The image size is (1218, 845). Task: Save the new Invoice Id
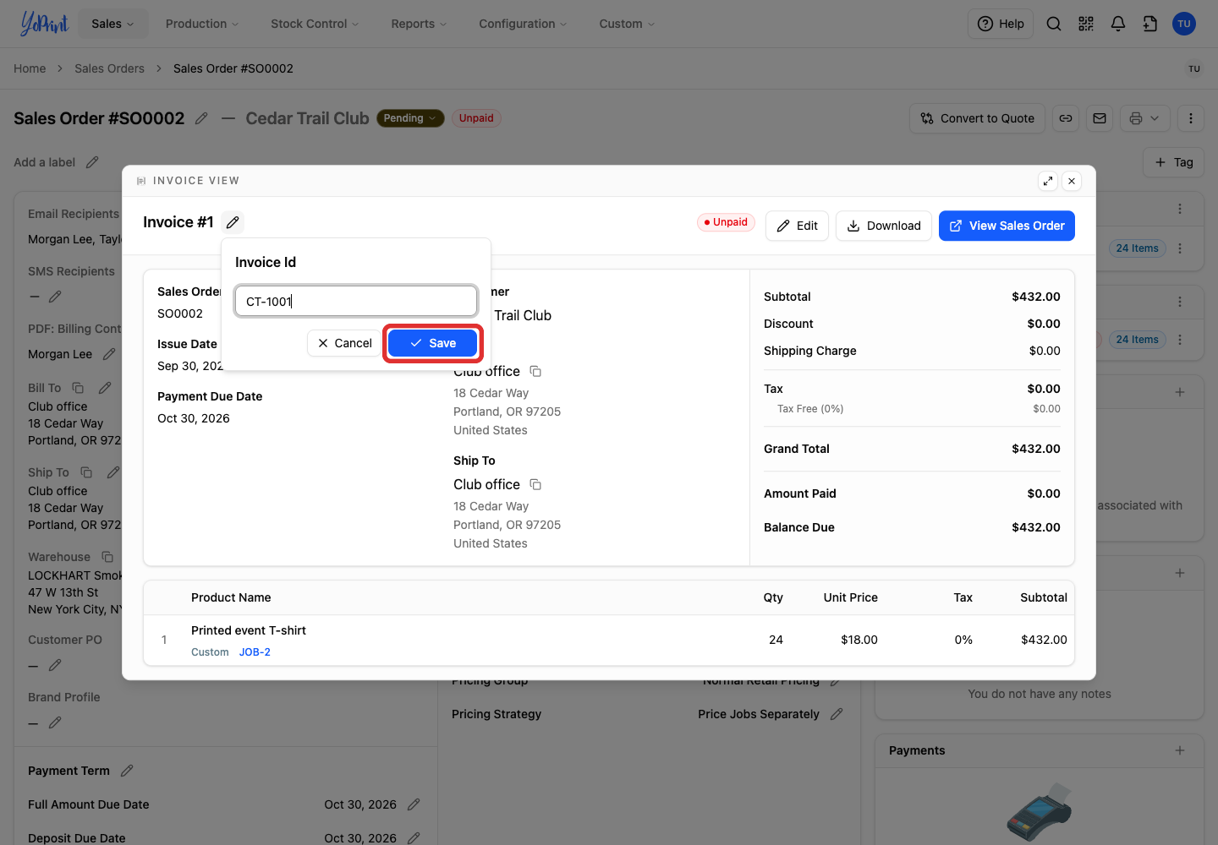tap(432, 343)
